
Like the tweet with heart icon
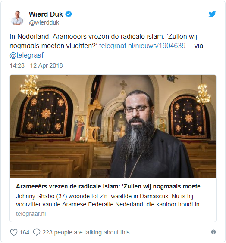click(x=14, y=232)
